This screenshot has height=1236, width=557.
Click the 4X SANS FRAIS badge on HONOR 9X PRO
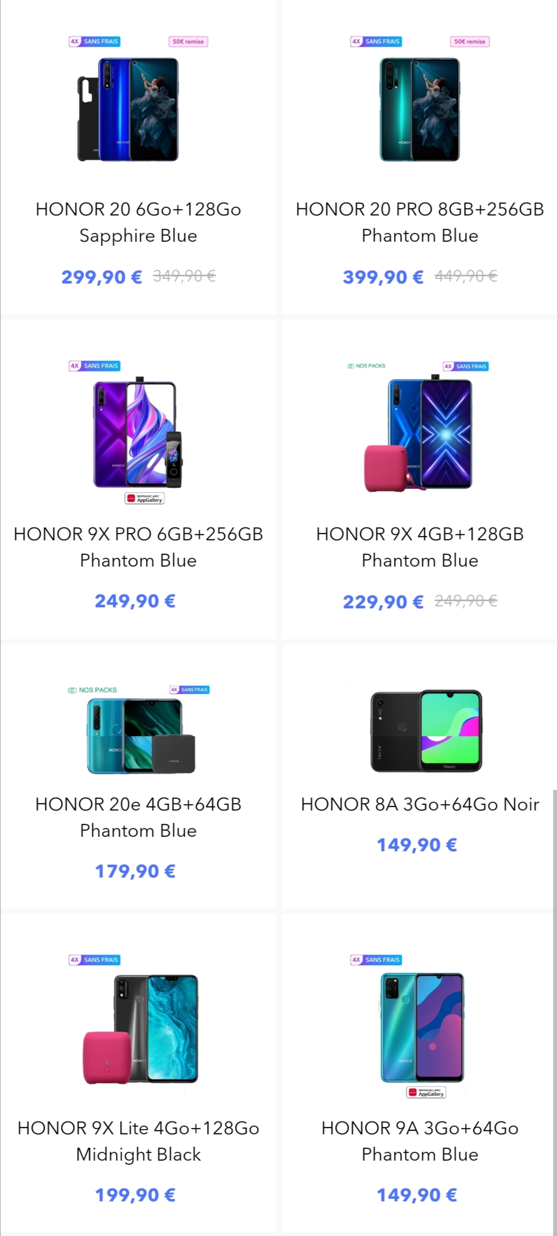(94, 366)
